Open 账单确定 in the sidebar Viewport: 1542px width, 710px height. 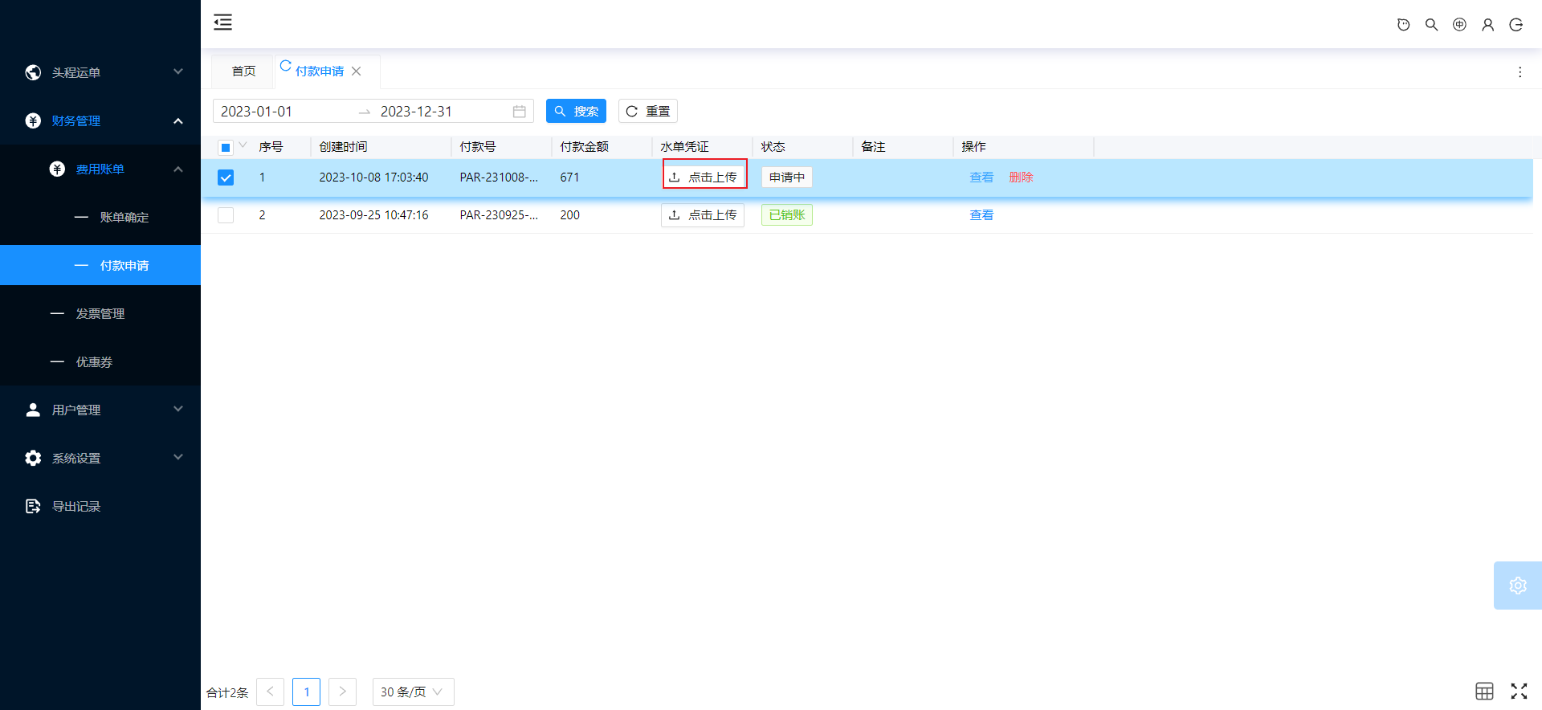click(100, 217)
